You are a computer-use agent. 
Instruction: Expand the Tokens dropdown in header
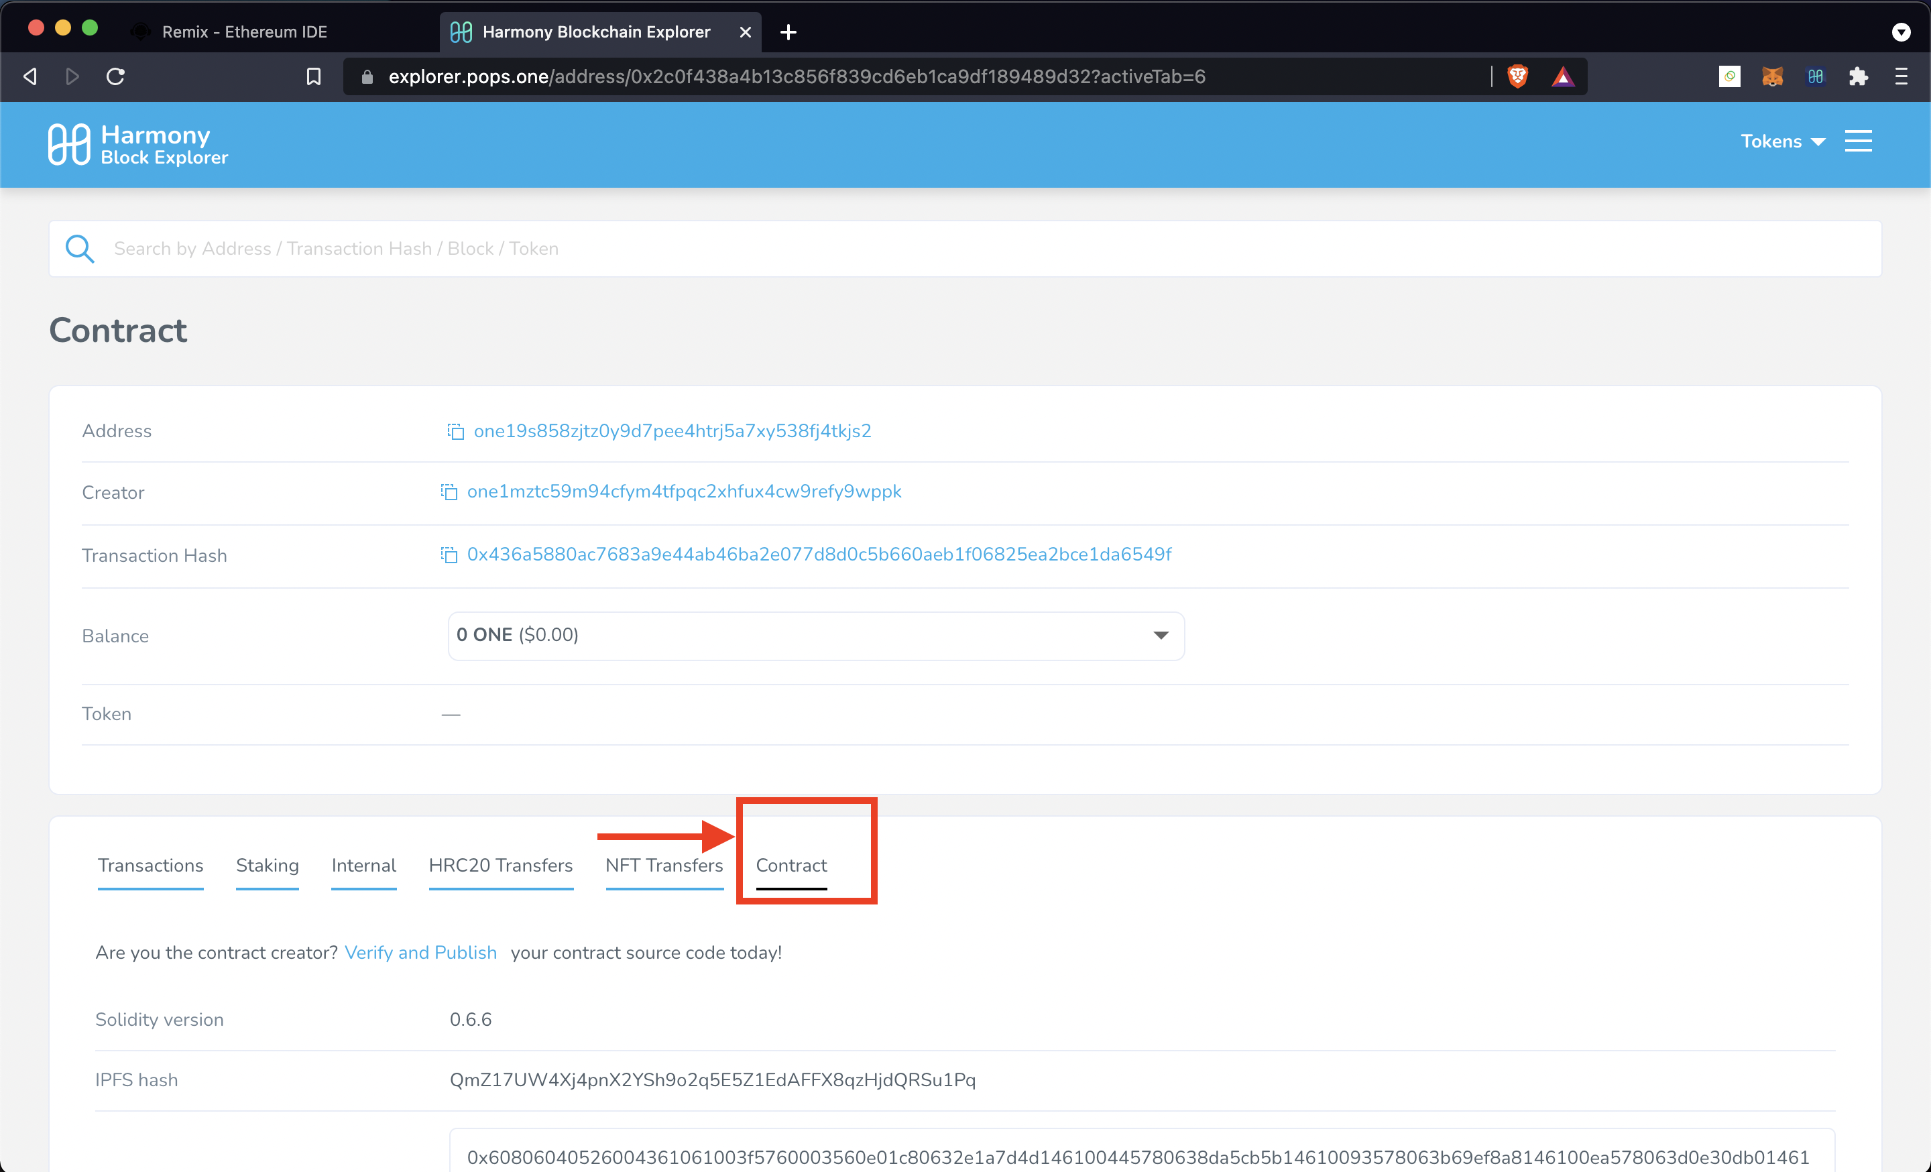1782,141
